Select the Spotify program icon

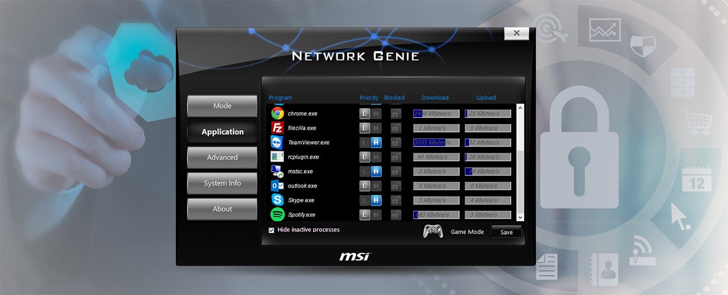(277, 215)
